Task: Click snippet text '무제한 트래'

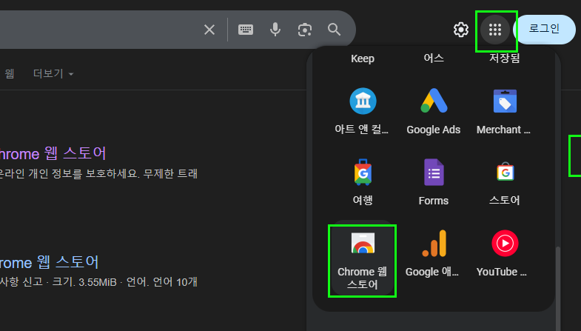Action: coord(170,173)
